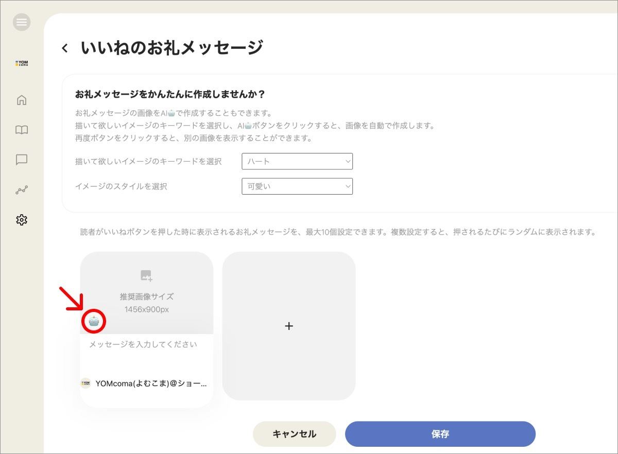The height and width of the screenshot is (454, 618).
Task: Click the 描いて欲しいイメージのキーワードを選択 label
Action: (148, 161)
